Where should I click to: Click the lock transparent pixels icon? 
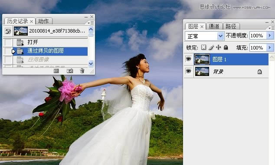click(203, 47)
